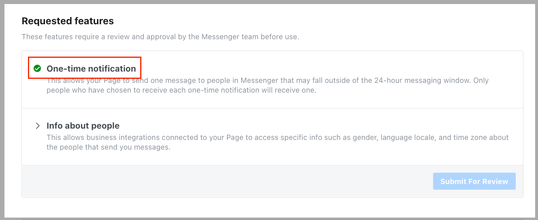This screenshot has height=220, width=538.
Task: Expand the Info about people chevron
Action: coord(37,126)
